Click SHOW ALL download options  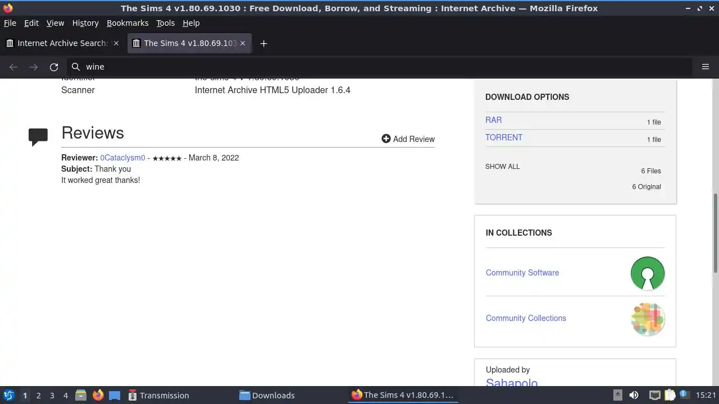click(503, 167)
